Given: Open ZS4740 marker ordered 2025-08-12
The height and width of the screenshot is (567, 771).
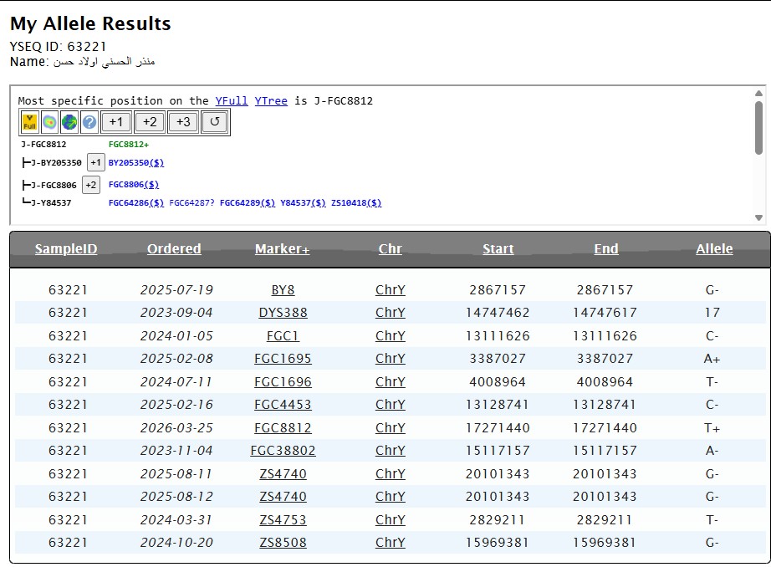Looking at the screenshot, I should point(283,496).
